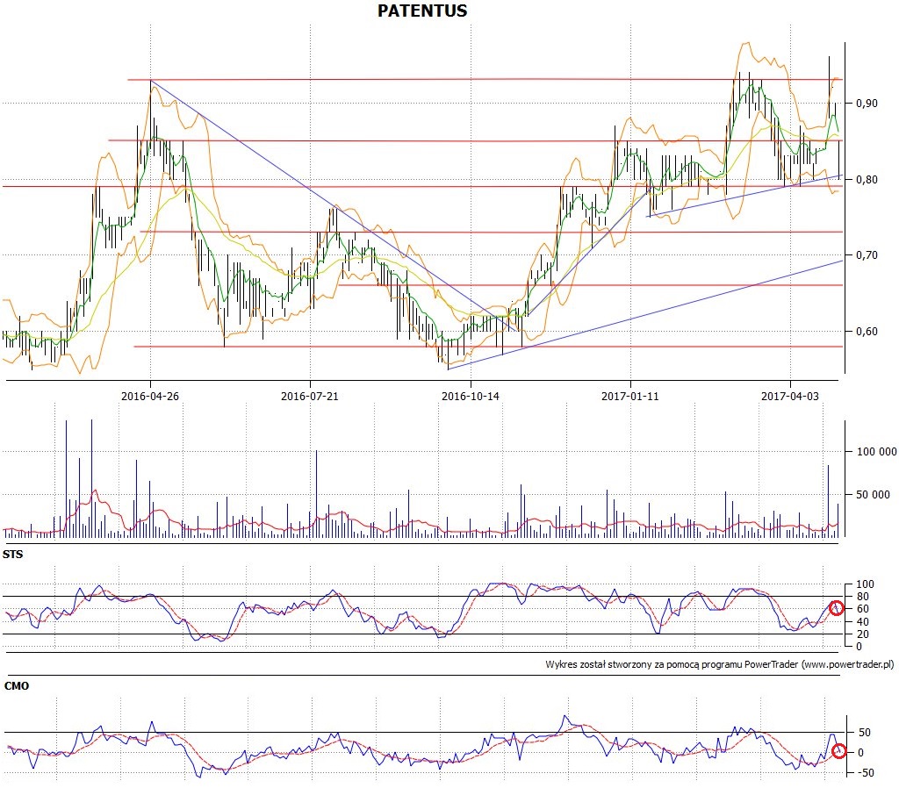Click the STS axis value 100
Viewport: 899px width, 788px height.
865,584
